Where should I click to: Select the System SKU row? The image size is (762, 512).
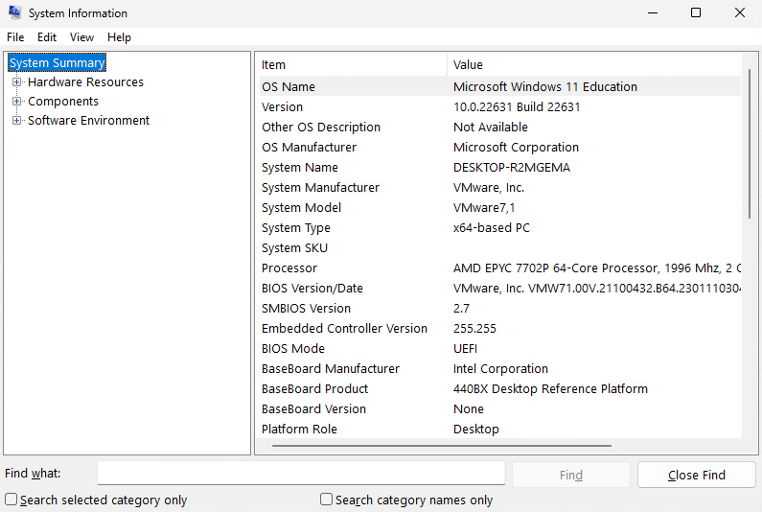[500, 248]
